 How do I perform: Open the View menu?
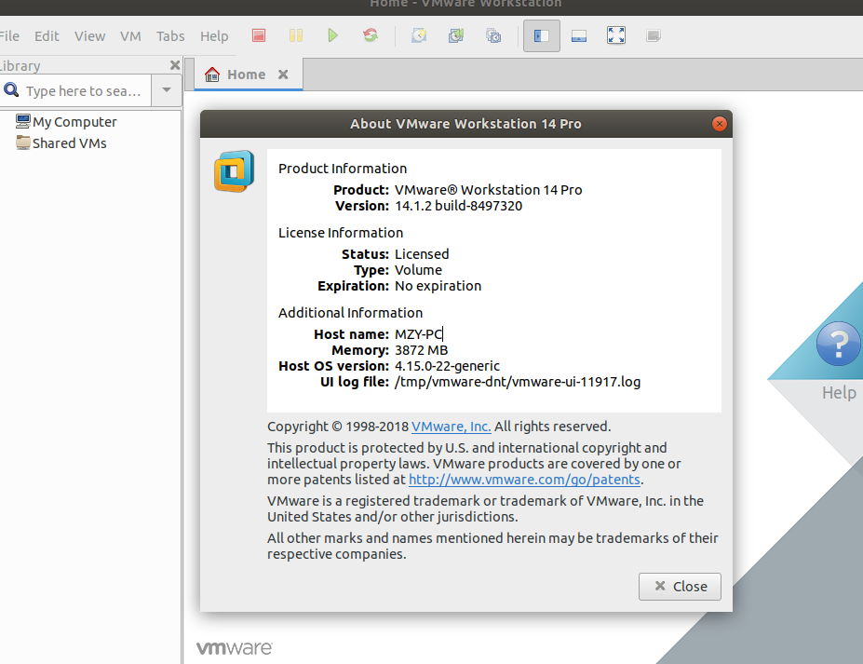[89, 36]
